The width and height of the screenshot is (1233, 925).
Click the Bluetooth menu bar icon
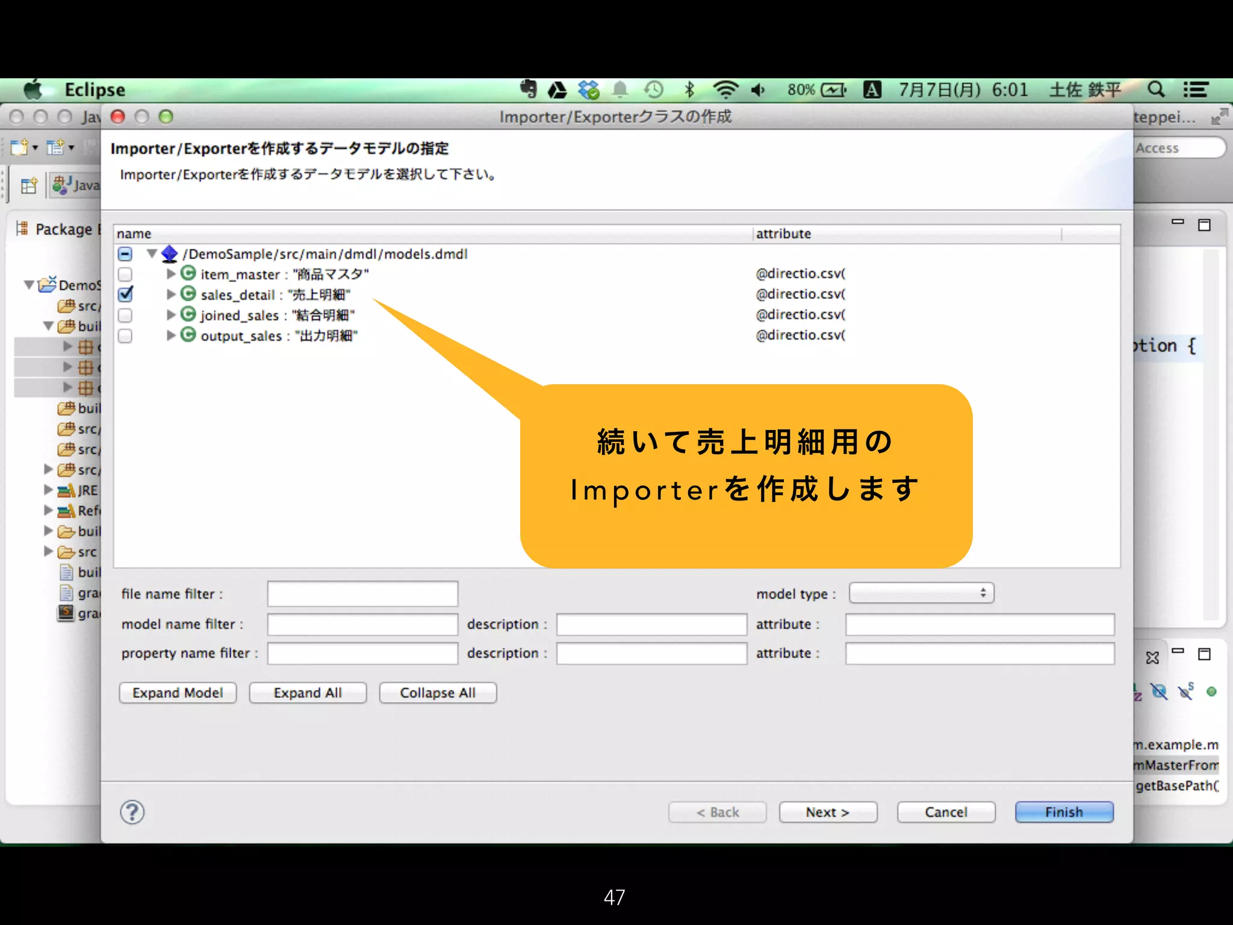(x=689, y=90)
